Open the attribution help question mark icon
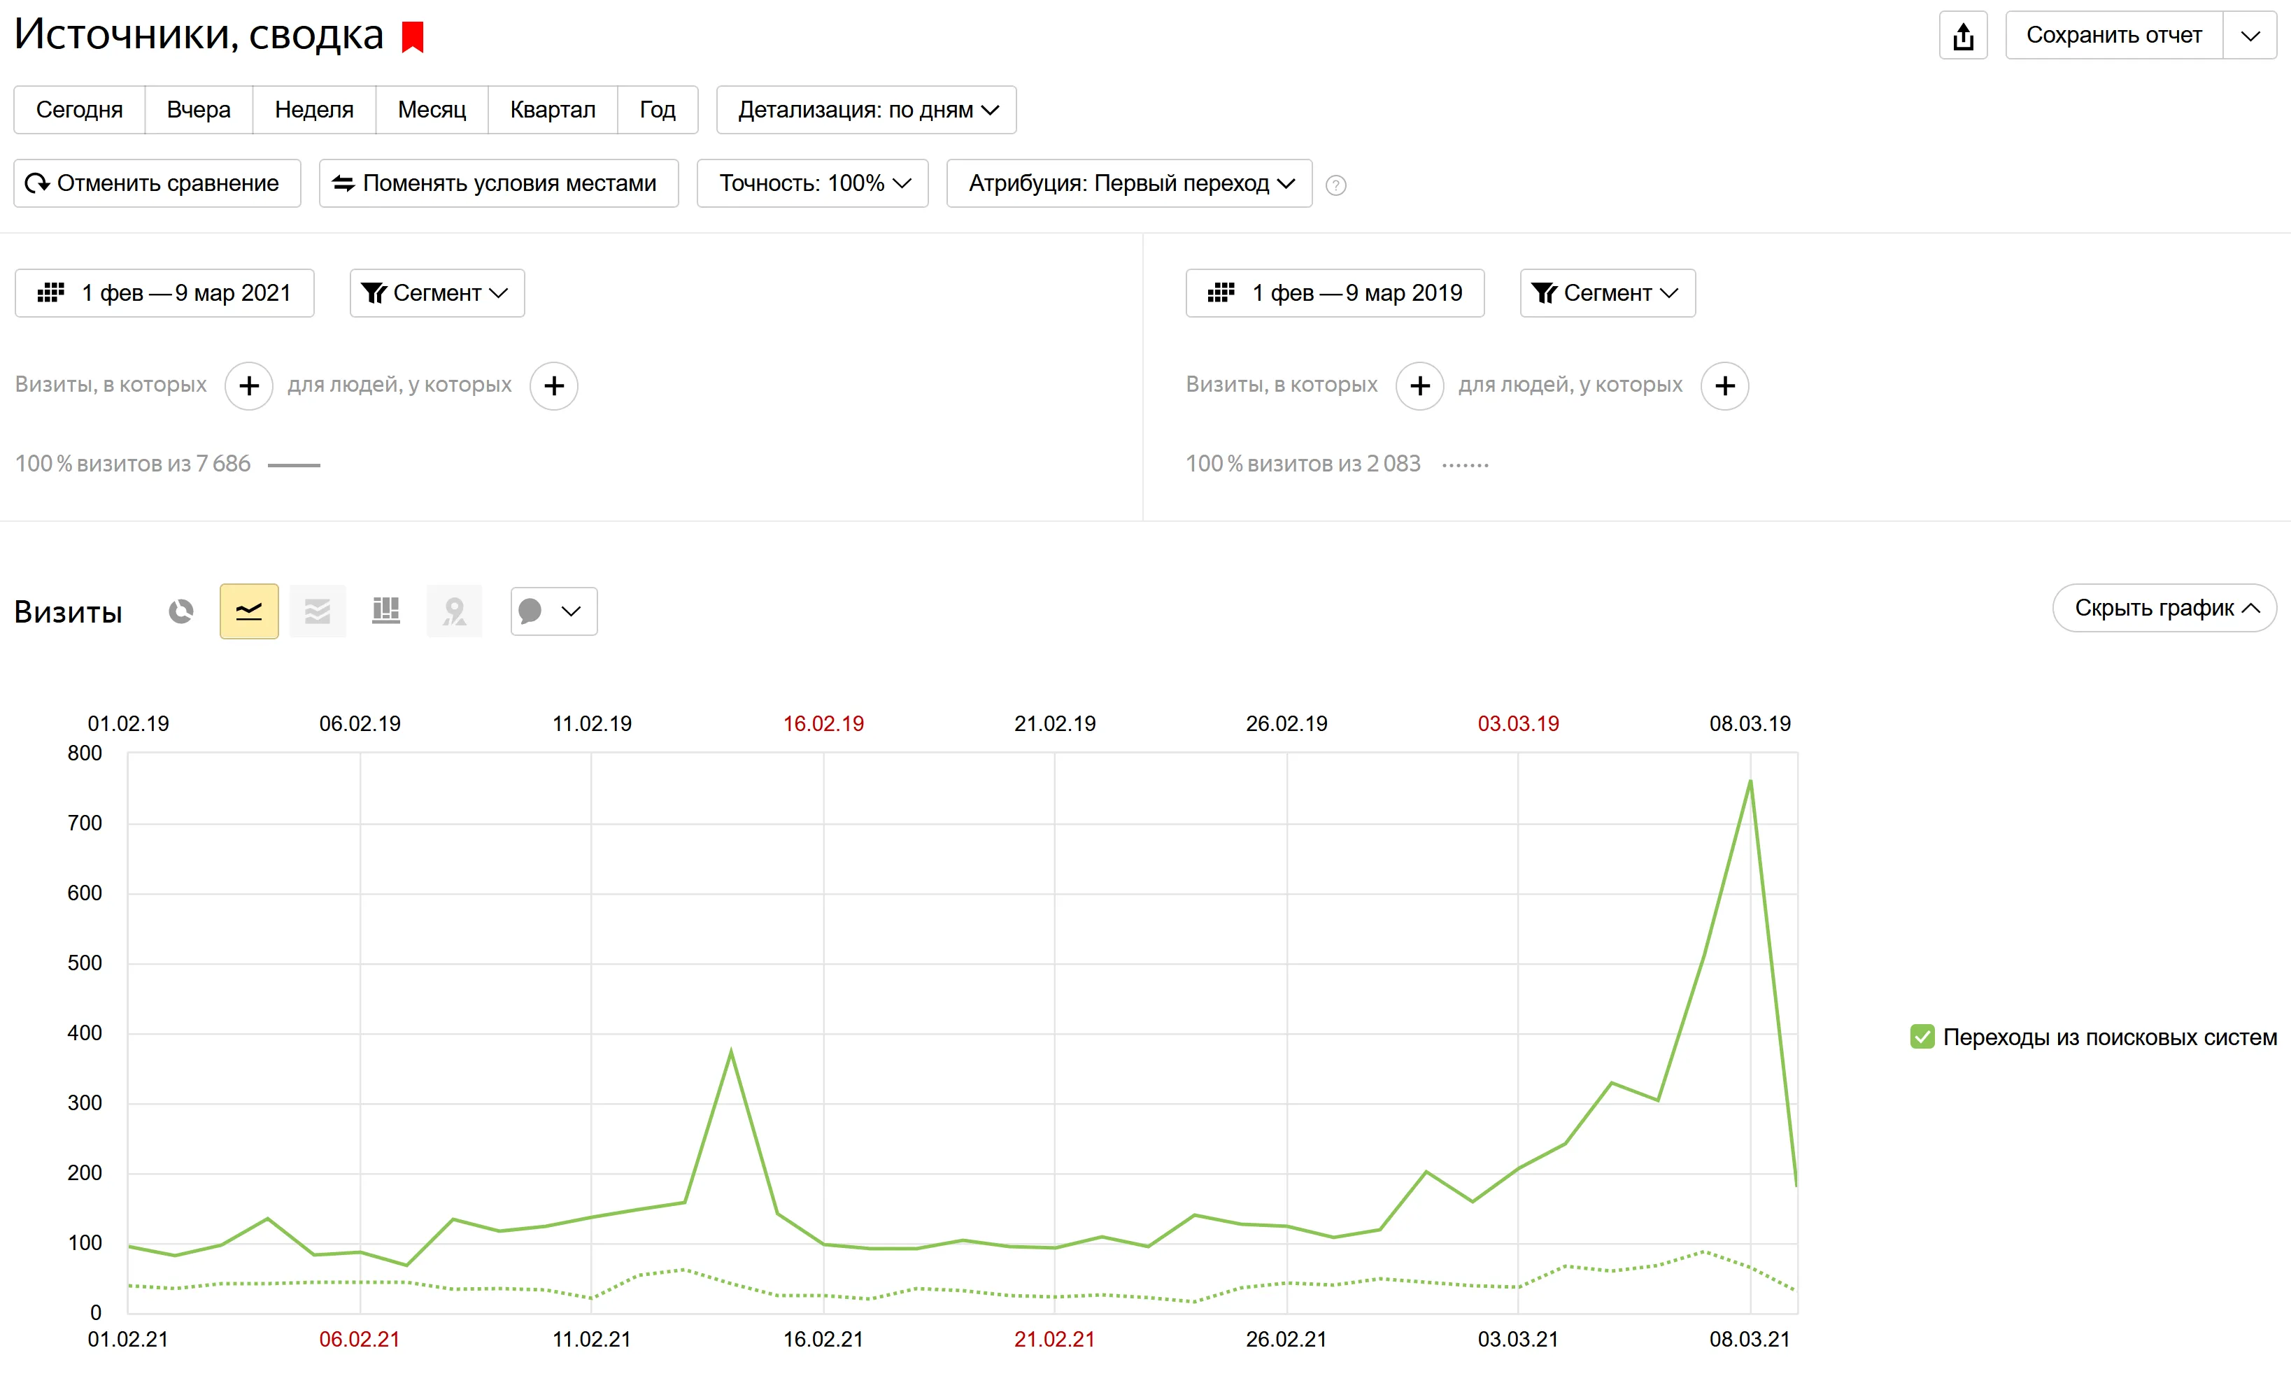Image resolution: width=2291 pixels, height=1376 pixels. click(1335, 185)
